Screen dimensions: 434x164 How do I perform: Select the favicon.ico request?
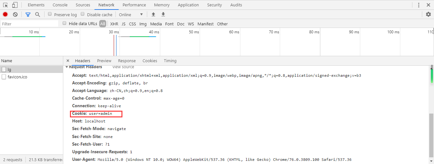[x=17, y=77]
